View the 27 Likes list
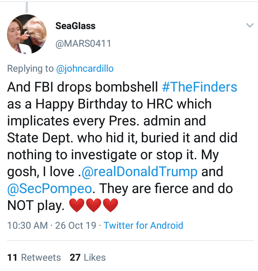 click(x=88, y=257)
